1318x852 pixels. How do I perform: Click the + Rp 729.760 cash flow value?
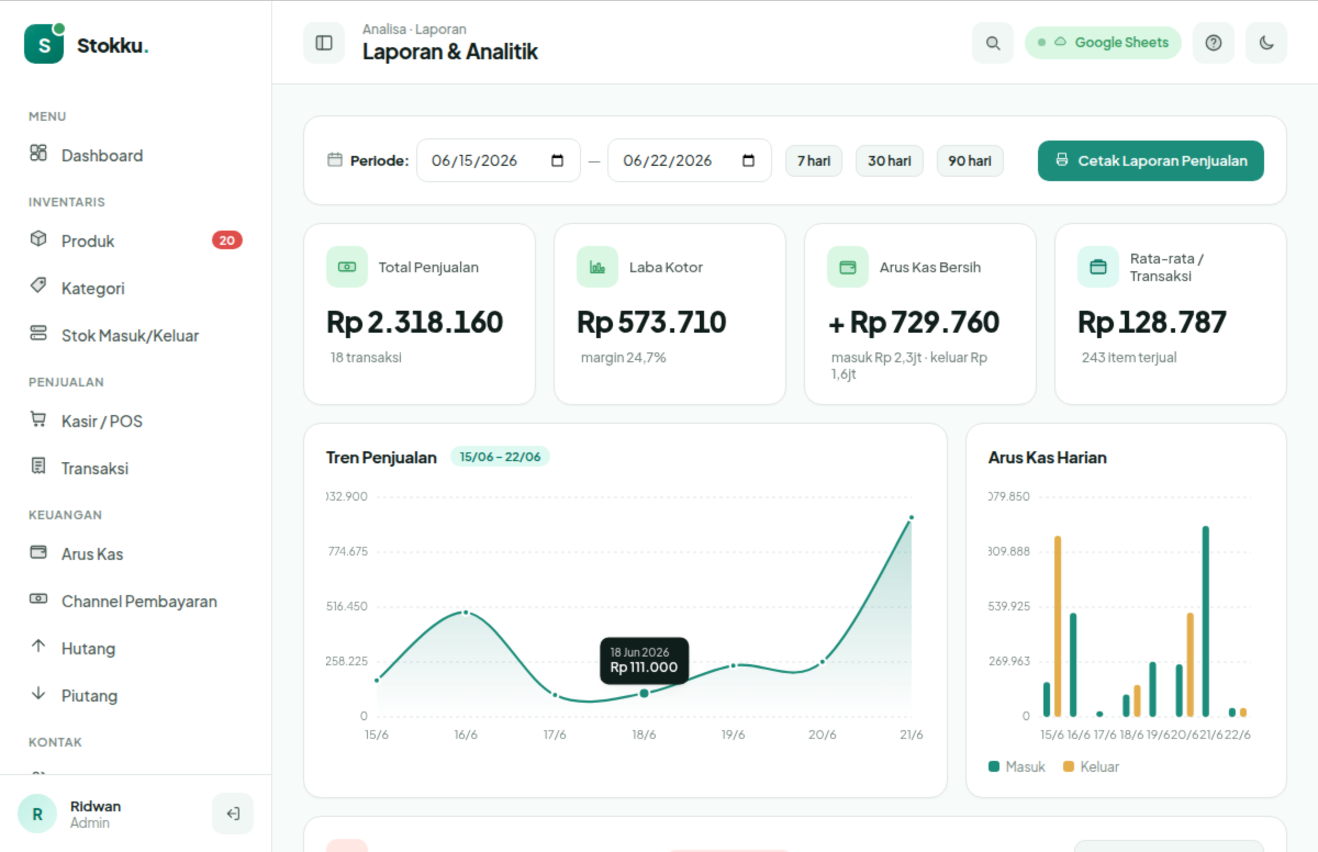(x=913, y=322)
